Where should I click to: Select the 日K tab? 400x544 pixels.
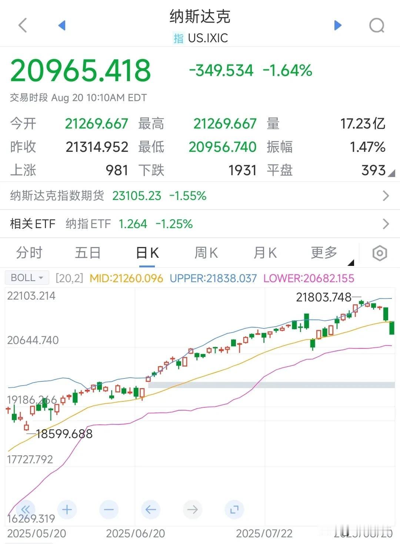[147, 253]
